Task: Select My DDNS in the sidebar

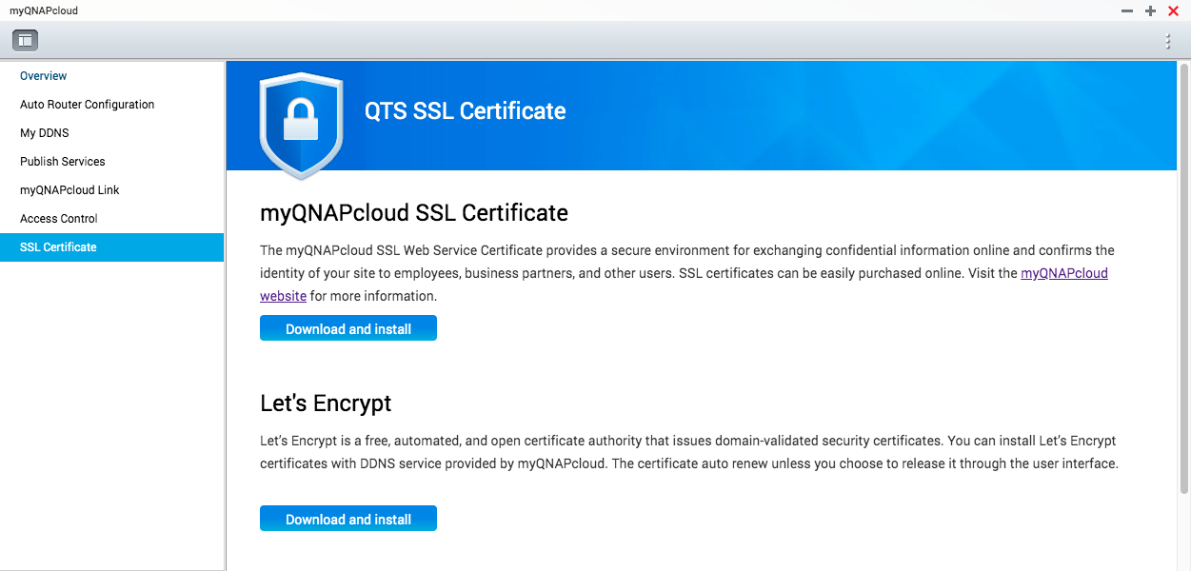Action: (45, 133)
